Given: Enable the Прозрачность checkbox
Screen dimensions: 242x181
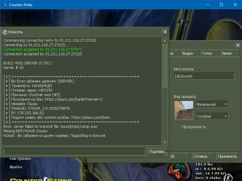Looking at the screenshot, I should click(177, 127).
